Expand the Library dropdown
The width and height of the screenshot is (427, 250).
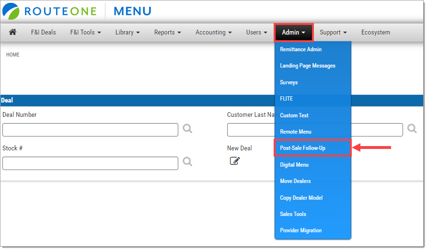pyautogui.click(x=127, y=33)
